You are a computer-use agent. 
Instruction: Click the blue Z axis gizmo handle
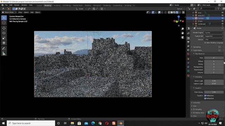click(179, 17)
